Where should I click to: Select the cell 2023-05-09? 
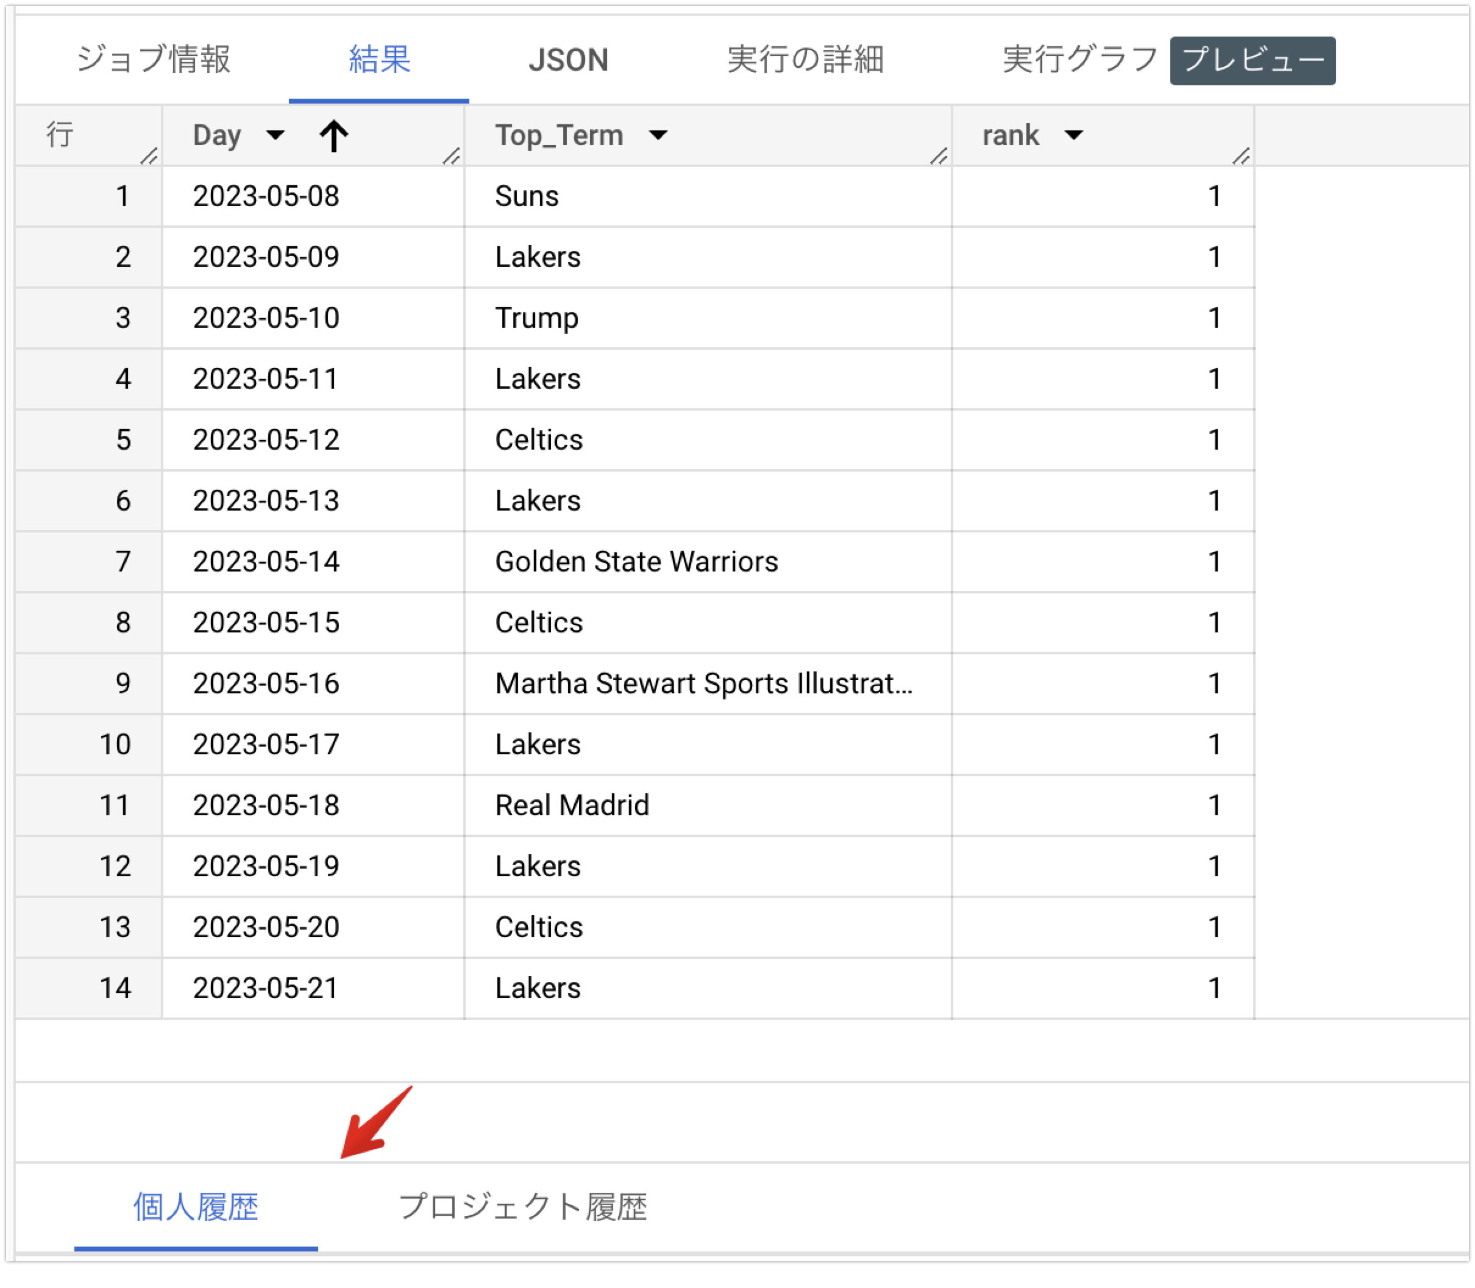[x=313, y=257]
